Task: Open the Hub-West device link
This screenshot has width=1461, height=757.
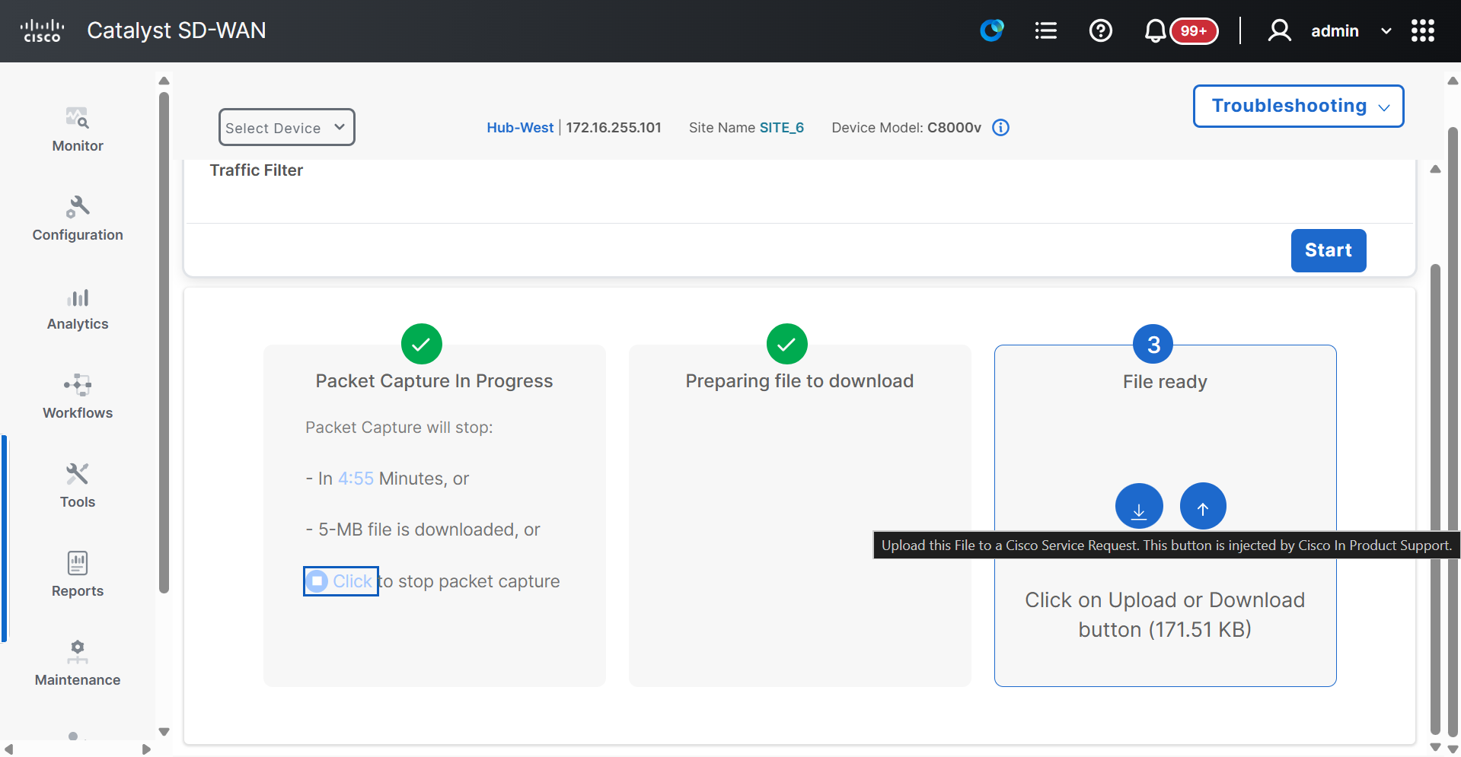Action: point(520,127)
